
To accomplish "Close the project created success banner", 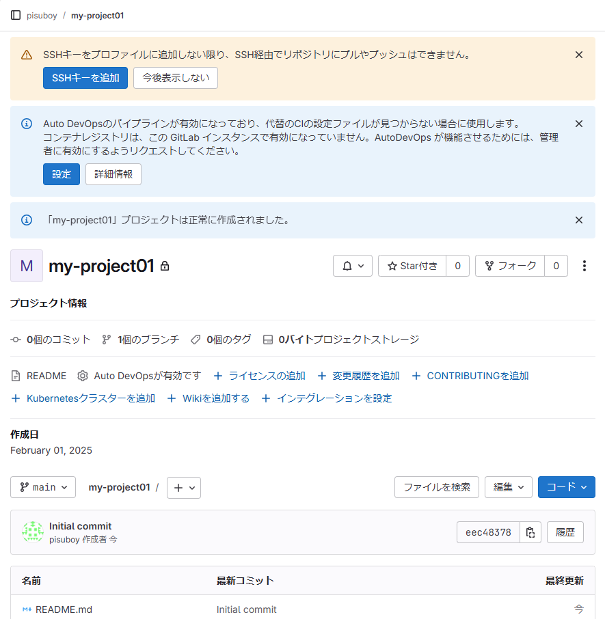I will pyautogui.click(x=579, y=220).
